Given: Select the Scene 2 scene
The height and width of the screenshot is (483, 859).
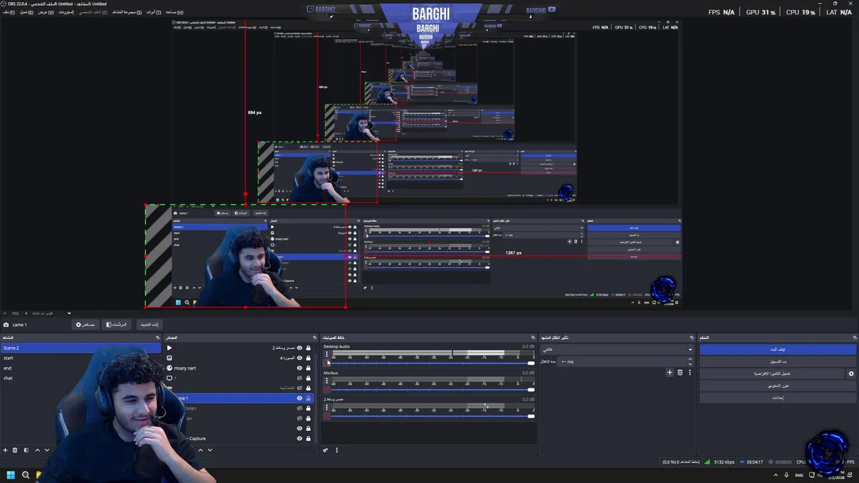Looking at the screenshot, I should 81,348.
